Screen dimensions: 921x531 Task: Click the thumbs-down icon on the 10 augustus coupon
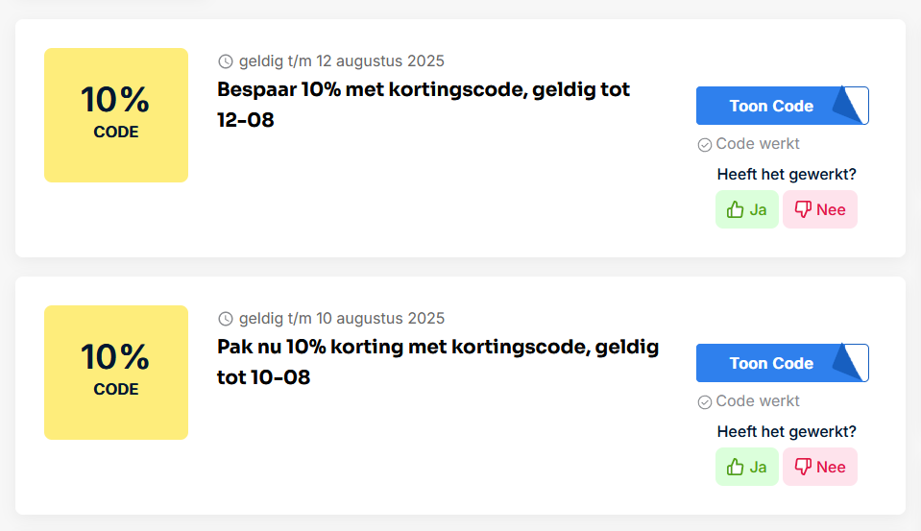[x=803, y=467]
